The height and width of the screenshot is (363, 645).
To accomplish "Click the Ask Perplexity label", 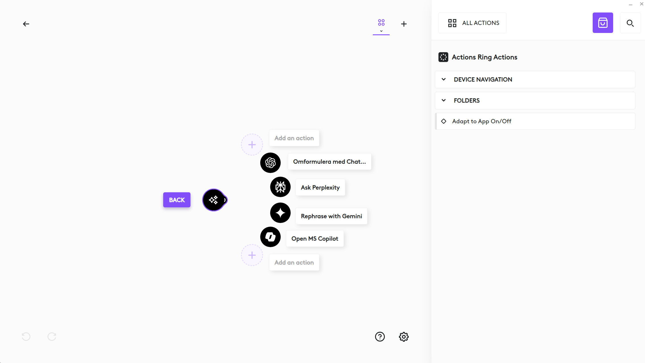I will coord(320,187).
